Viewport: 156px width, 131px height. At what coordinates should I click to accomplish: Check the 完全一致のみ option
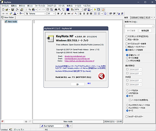tap(126, 40)
